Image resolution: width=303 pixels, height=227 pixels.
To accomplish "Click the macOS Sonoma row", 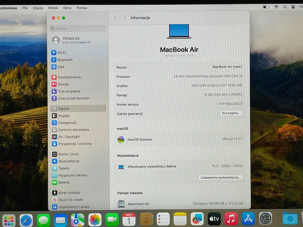I will click(x=180, y=139).
